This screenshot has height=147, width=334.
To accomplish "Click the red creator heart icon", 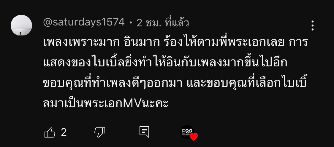I will click(x=194, y=137).
